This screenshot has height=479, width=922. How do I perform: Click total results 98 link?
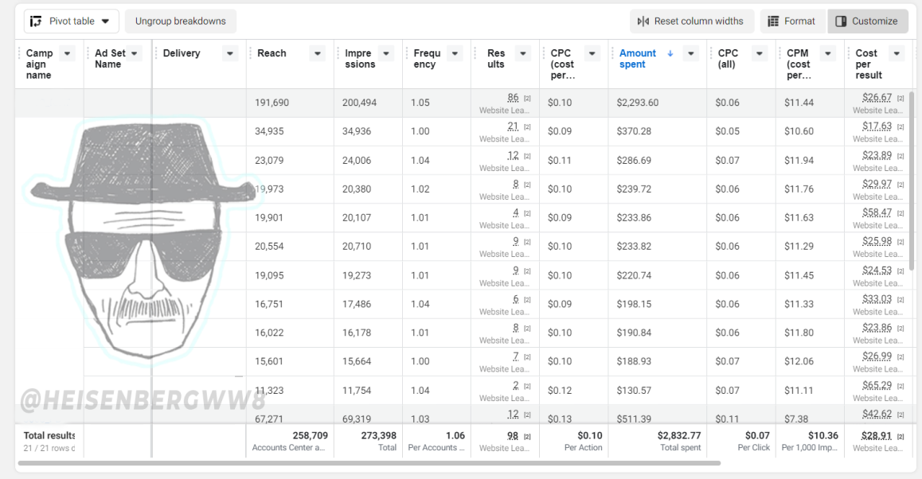(x=513, y=436)
